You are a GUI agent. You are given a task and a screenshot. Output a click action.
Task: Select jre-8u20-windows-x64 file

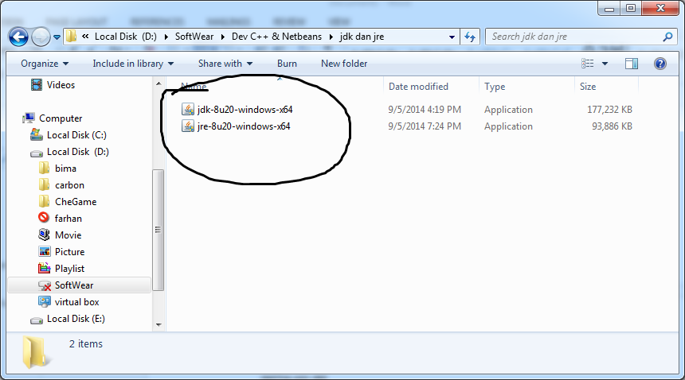244,126
